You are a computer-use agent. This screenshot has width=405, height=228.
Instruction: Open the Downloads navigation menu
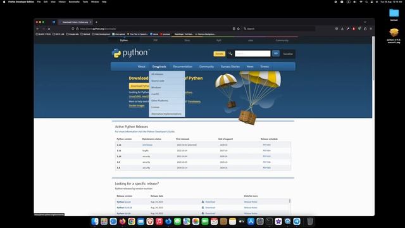pyautogui.click(x=159, y=66)
